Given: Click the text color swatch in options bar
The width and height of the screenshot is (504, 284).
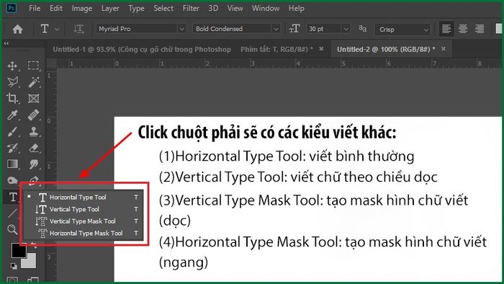Looking at the screenshot, I should tap(498, 29).
